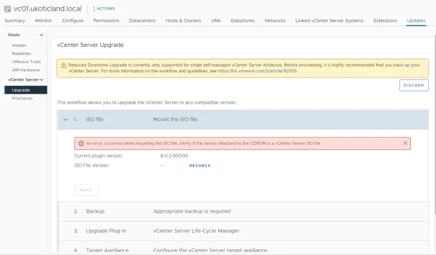The image size is (436, 255).
Task: Click the vCenter Server section header label
Action: 23,79
